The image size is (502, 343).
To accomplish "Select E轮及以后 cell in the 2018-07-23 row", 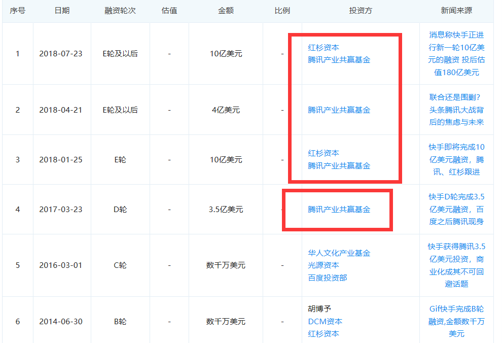I will tap(120, 53).
